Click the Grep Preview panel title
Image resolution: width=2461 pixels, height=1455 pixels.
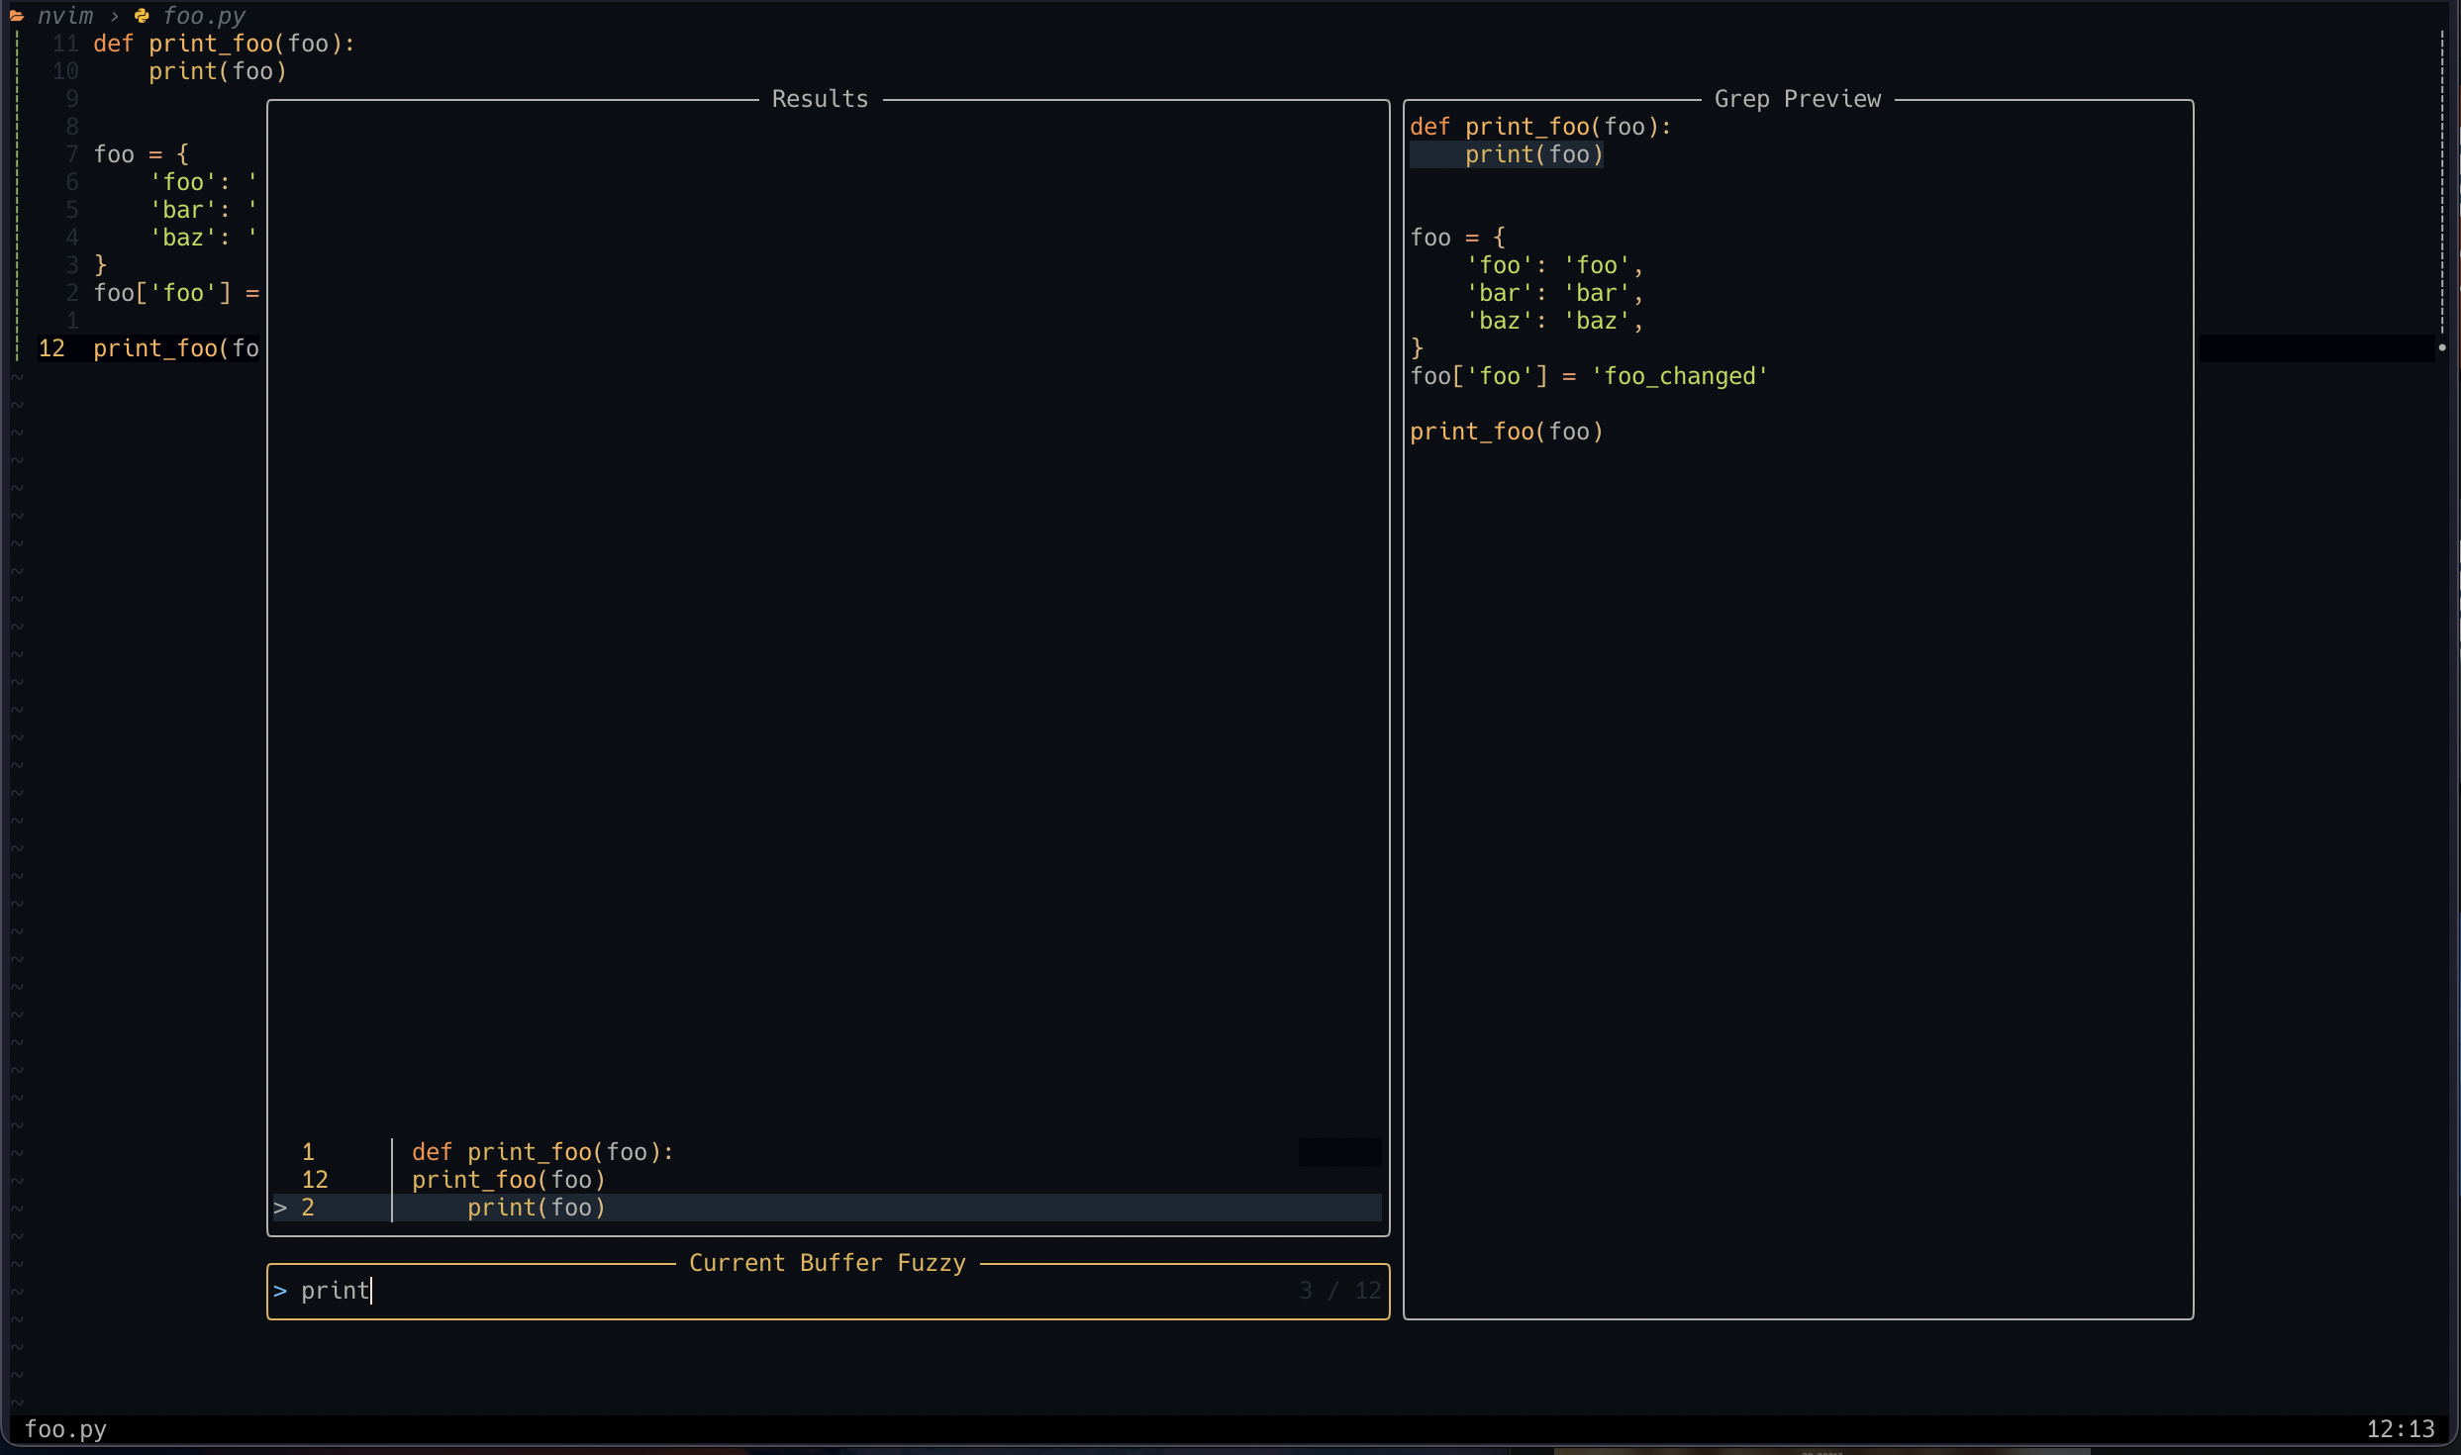point(1796,98)
